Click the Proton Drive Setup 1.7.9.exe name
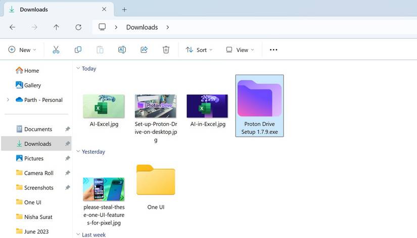Image resolution: width=417 pixels, height=238 pixels. [x=260, y=128]
